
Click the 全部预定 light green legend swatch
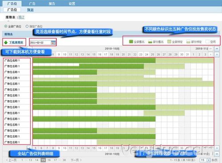(x=169, y=42)
